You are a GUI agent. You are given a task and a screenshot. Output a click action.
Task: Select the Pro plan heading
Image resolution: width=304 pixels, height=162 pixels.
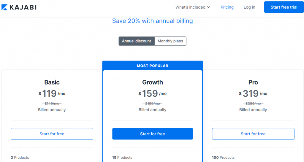click(253, 82)
